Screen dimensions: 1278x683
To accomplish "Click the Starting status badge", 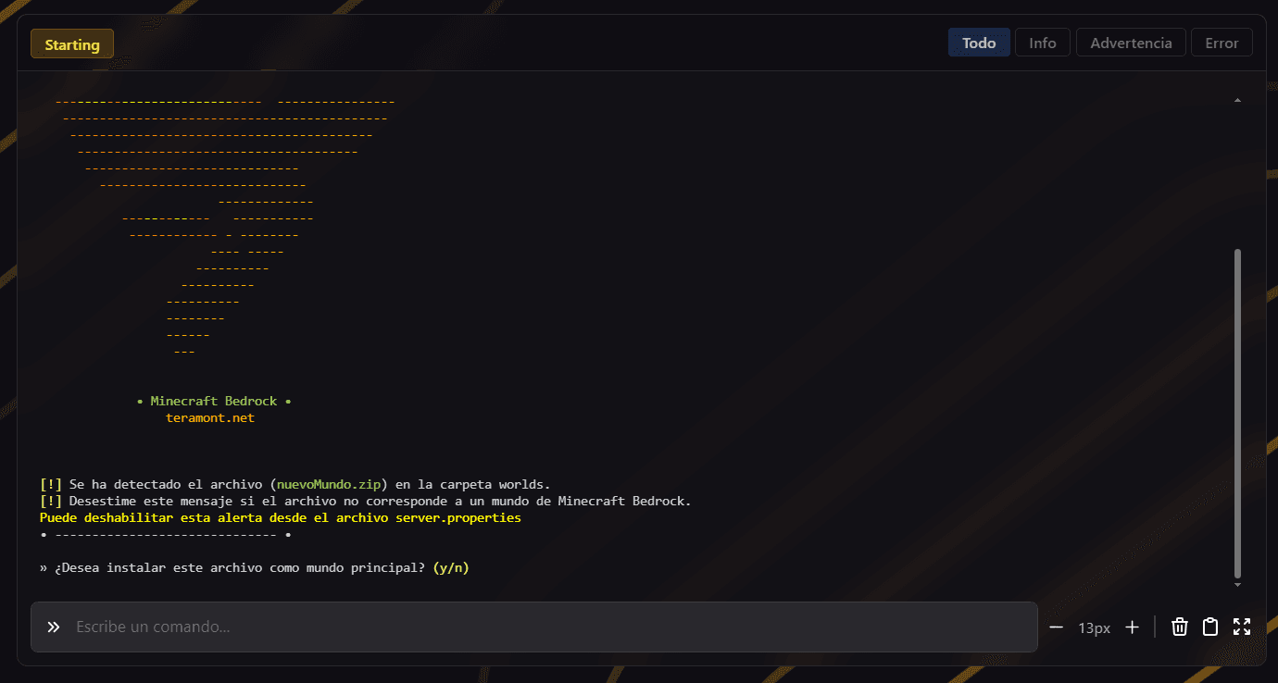I will tap(72, 43).
